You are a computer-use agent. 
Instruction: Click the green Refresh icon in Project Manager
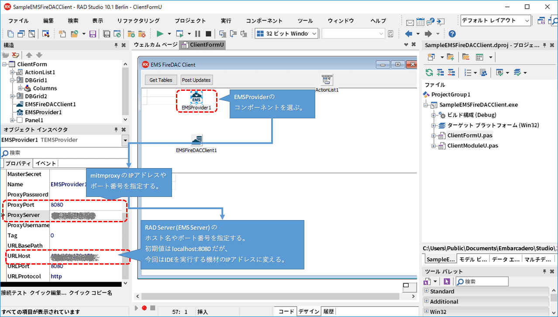pyautogui.click(x=429, y=72)
